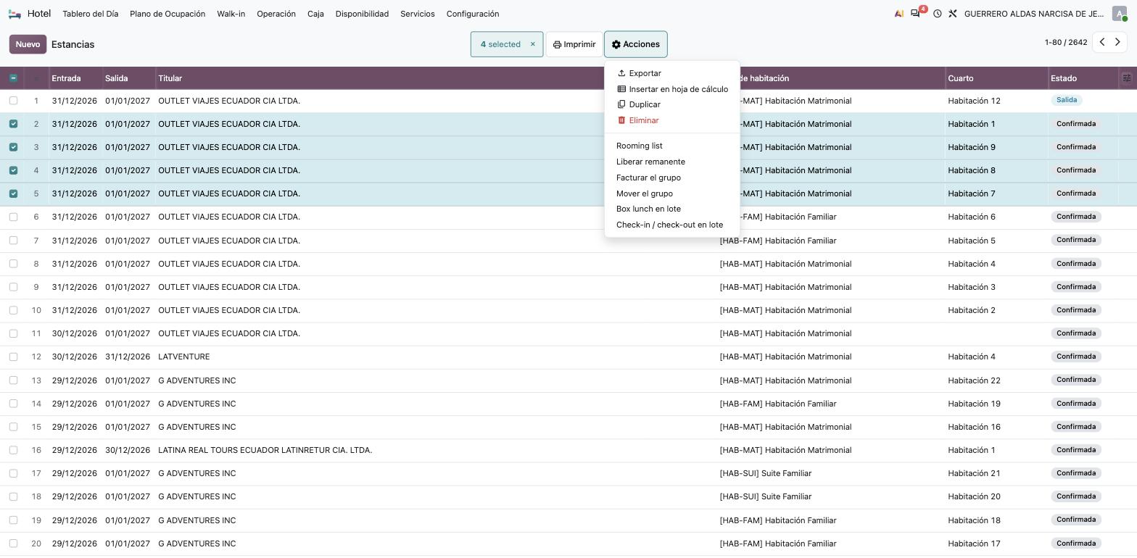This screenshot has height=558, width=1137.
Task: Choose Facturar el grupo
Action: (648, 178)
